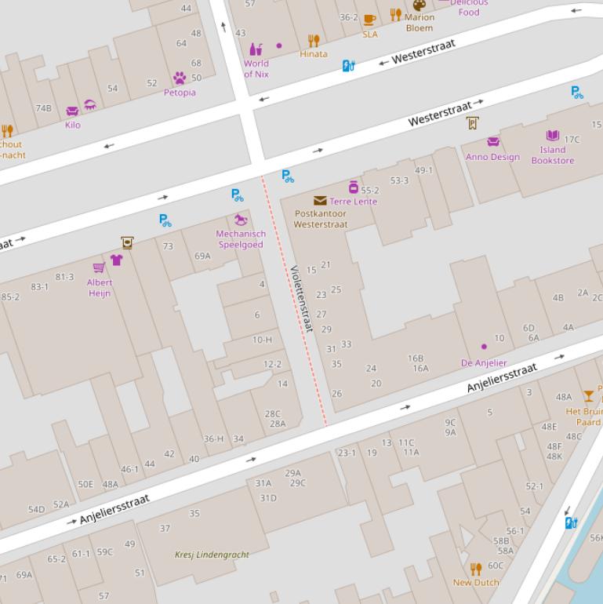Click the Petopia paw print icon
The height and width of the screenshot is (604, 603).
pos(180,78)
